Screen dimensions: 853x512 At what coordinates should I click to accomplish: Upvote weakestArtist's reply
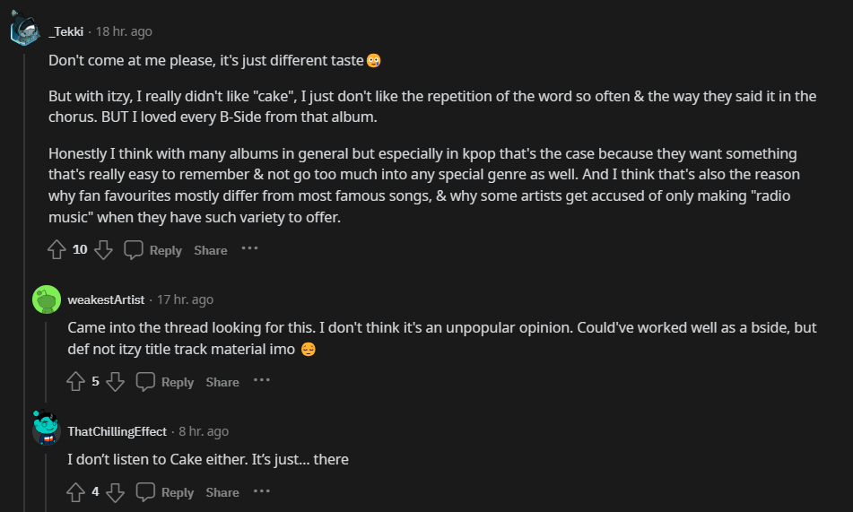click(76, 382)
